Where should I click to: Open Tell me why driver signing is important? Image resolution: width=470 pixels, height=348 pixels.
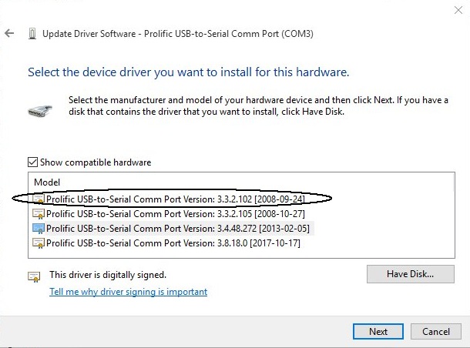(x=129, y=292)
